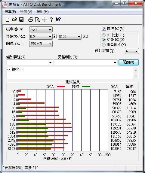Click inside the << 鏡扴 >> description text box

[x=70, y=73]
